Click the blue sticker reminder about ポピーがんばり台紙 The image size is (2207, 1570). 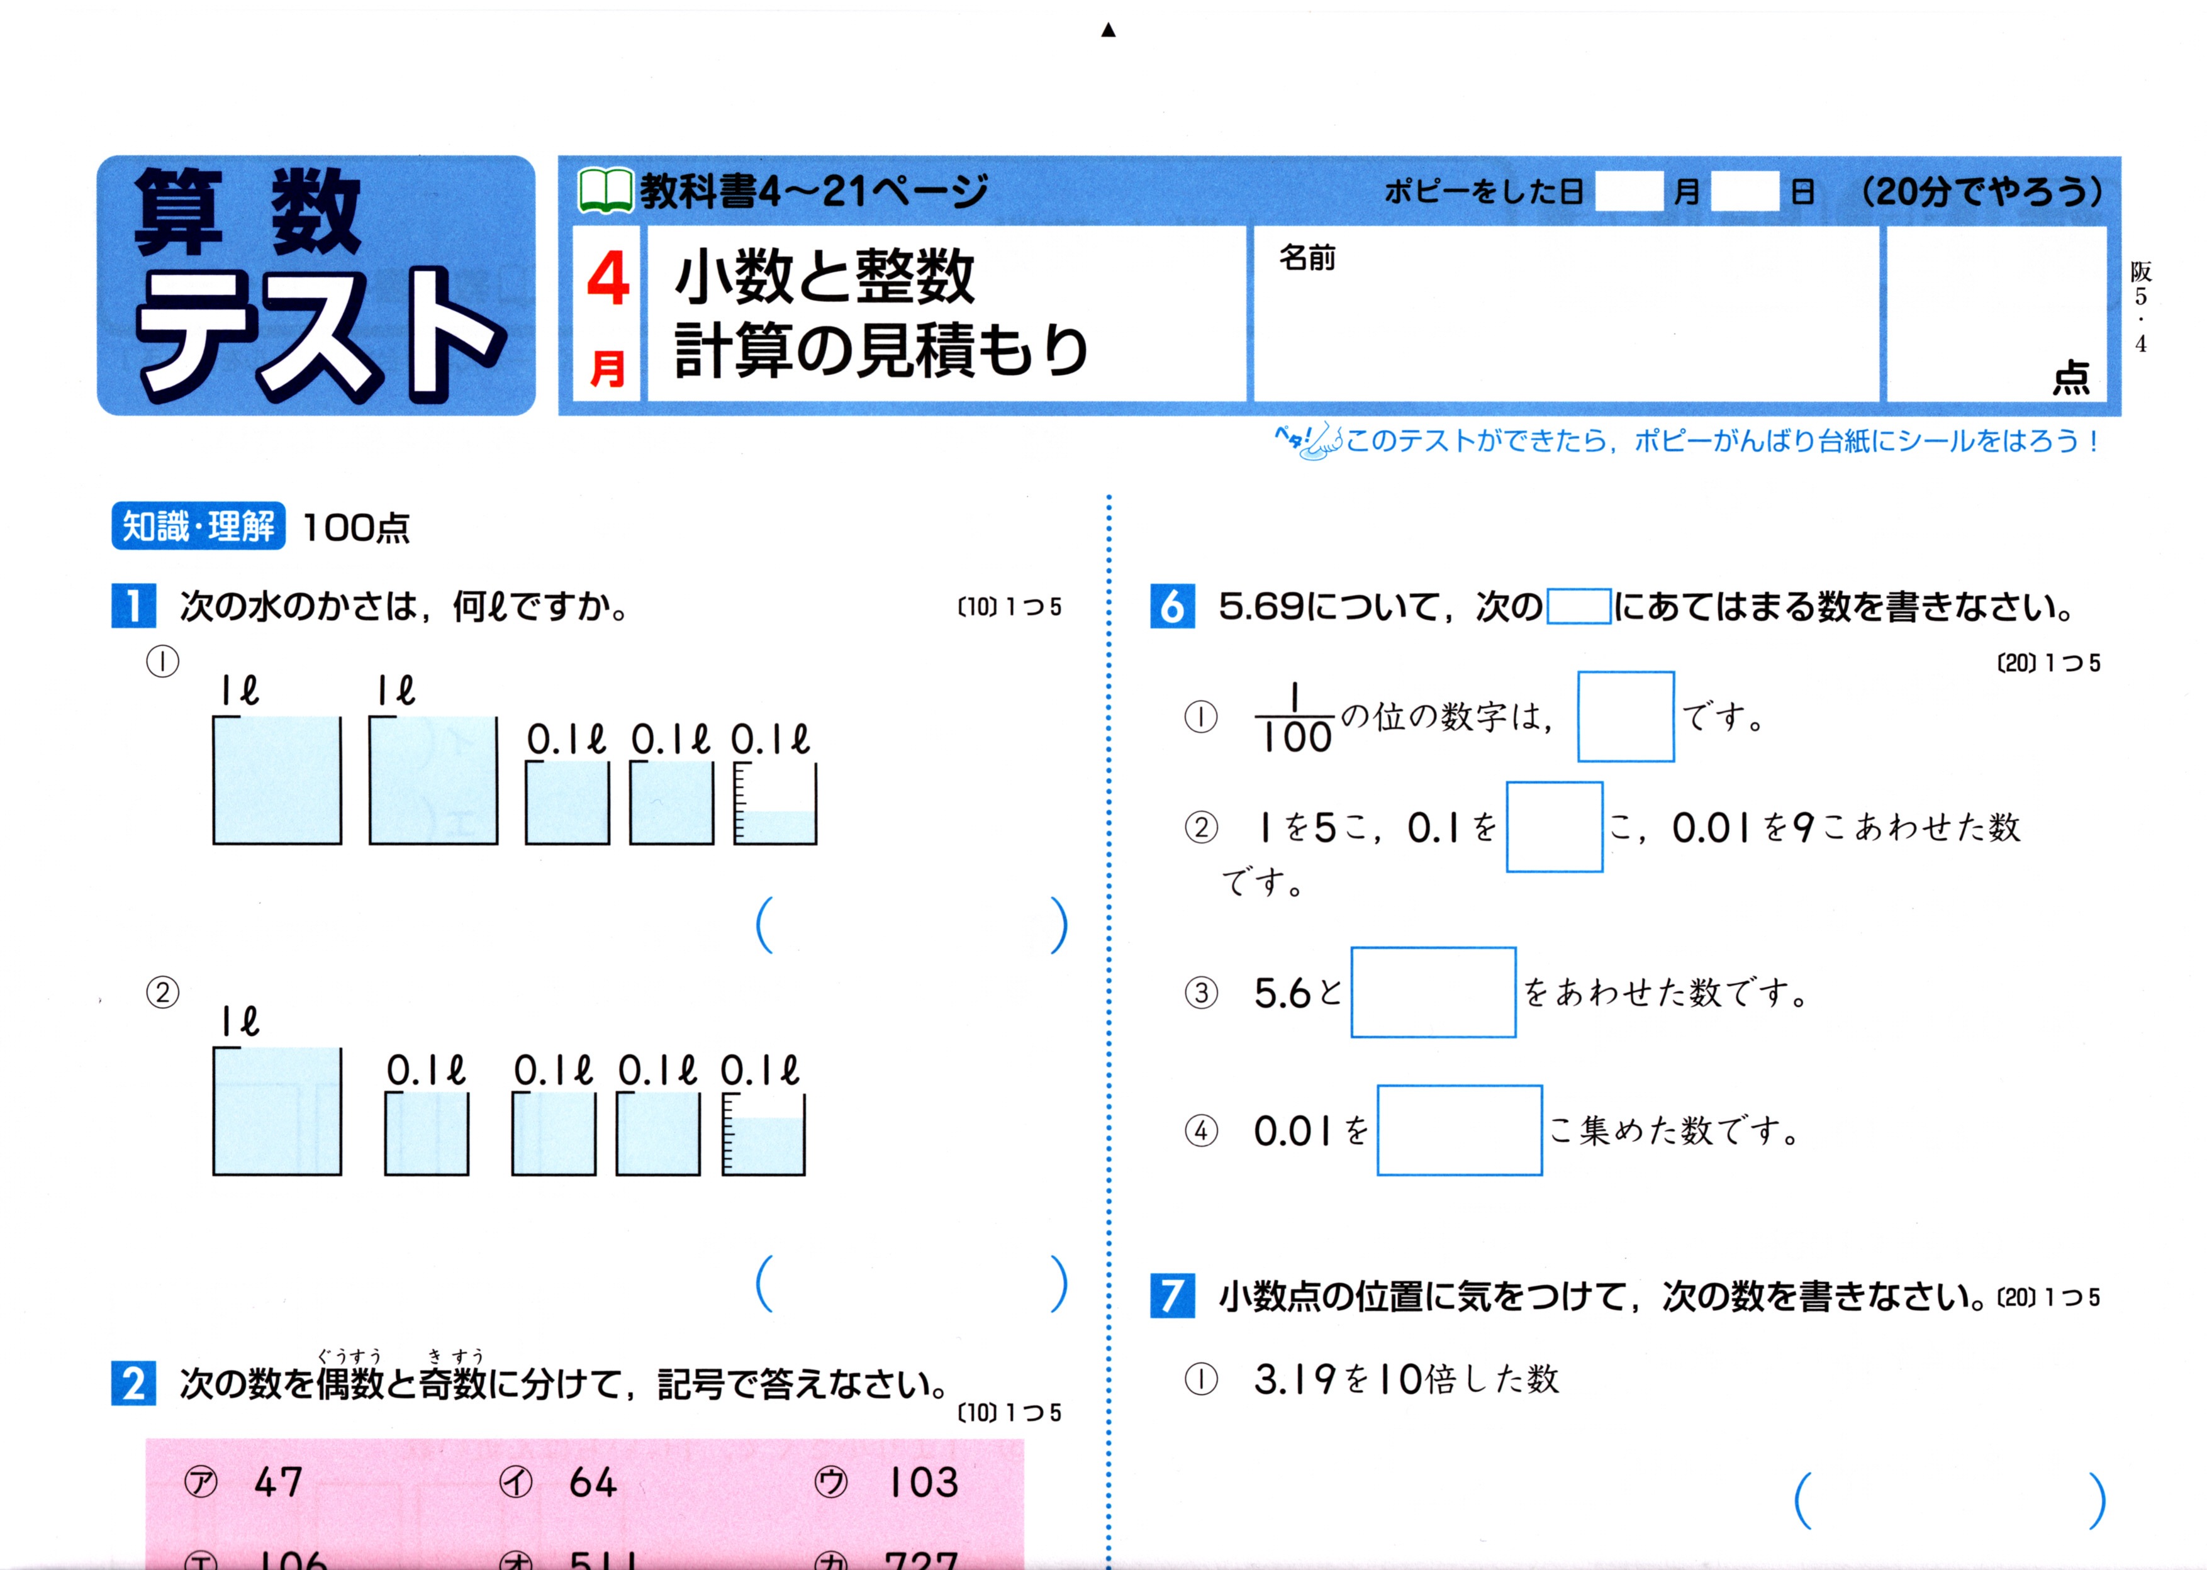point(1723,441)
